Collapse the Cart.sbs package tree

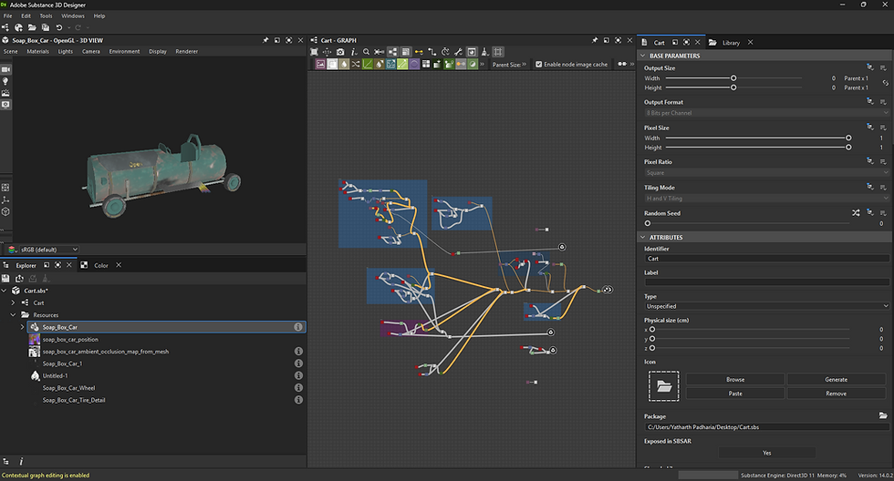coord(4,291)
